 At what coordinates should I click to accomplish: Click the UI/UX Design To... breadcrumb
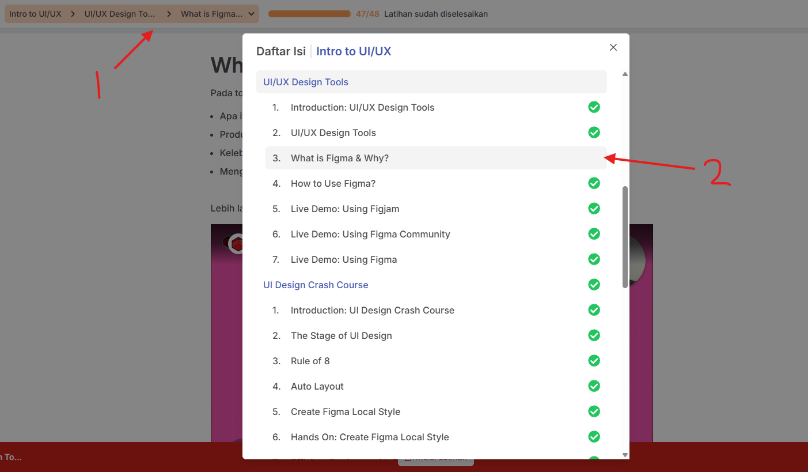click(120, 14)
